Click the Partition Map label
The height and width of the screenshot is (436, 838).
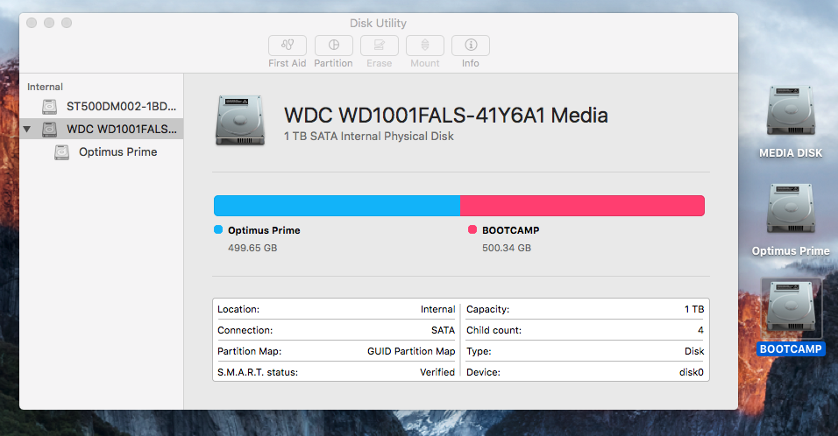pyautogui.click(x=249, y=351)
